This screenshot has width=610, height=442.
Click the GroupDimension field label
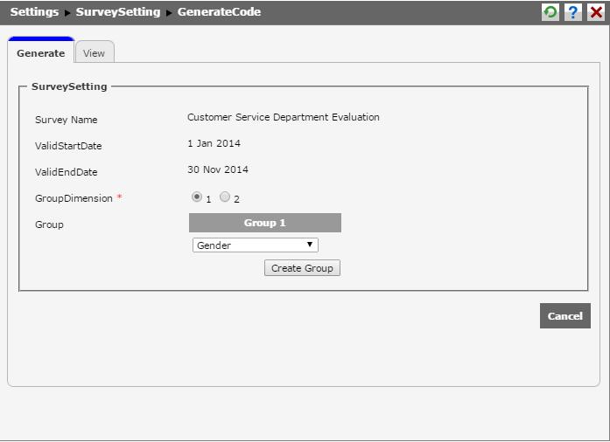click(x=74, y=198)
